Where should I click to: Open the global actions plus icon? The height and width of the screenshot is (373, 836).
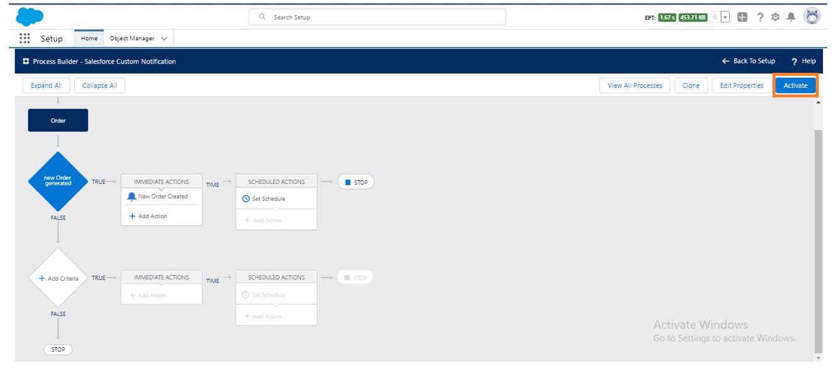[x=742, y=17]
